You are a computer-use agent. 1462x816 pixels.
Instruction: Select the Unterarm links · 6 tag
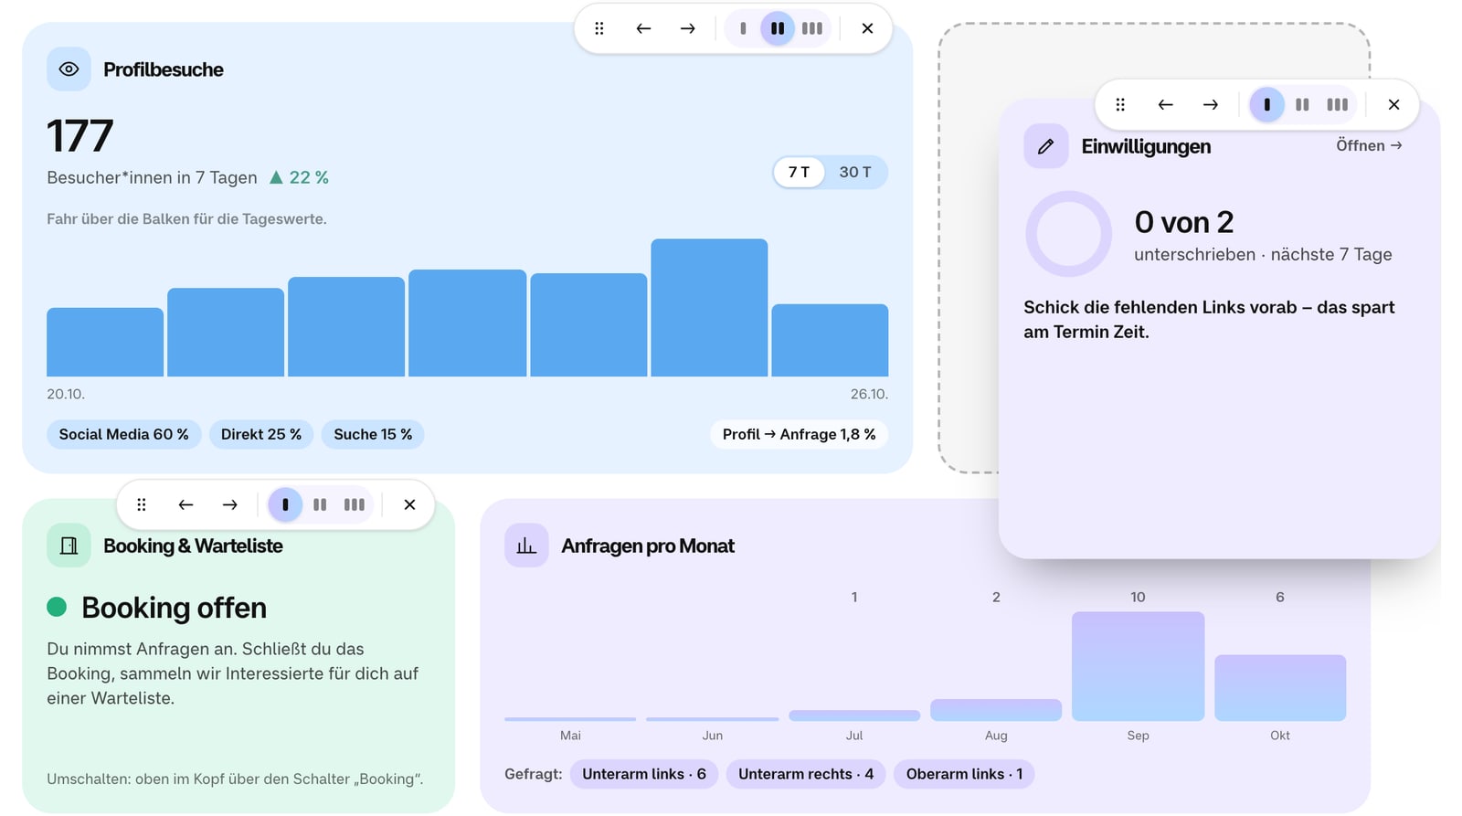(644, 774)
